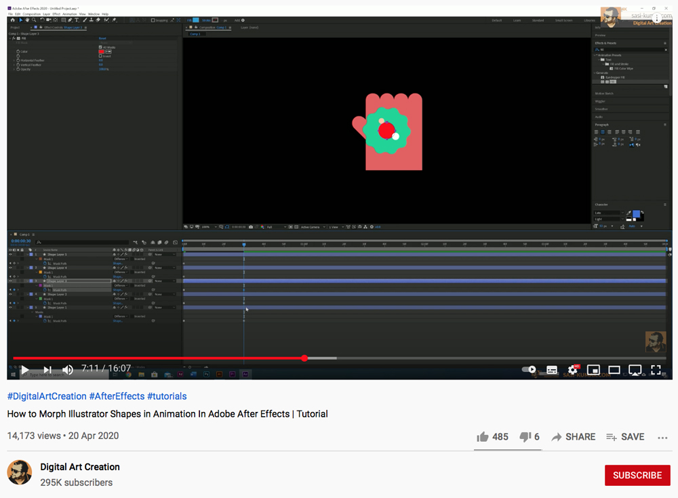The image size is (678, 498).
Task: Open Shape Layer 1 parent dropdown
Action: tap(165, 308)
